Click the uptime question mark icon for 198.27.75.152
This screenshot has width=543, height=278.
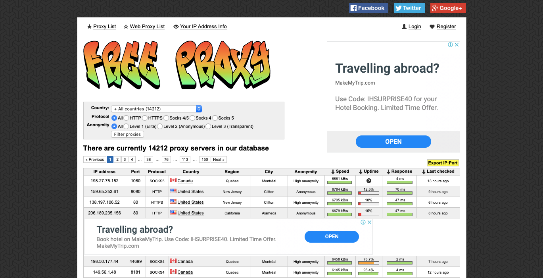[x=368, y=181]
